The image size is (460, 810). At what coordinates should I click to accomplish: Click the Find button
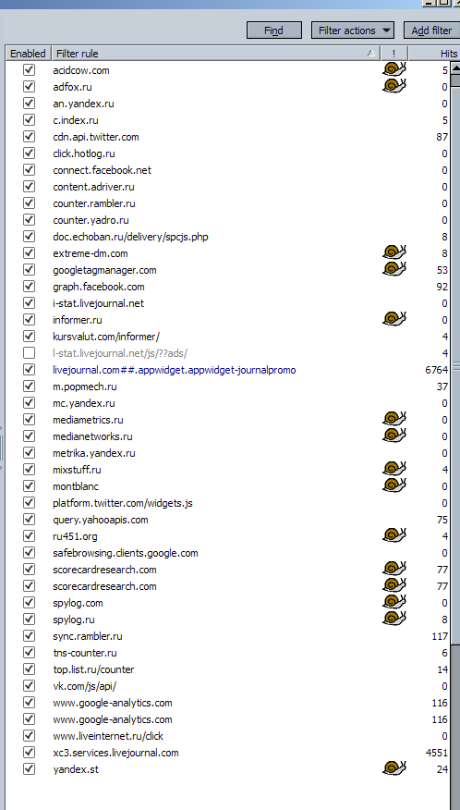tap(274, 31)
